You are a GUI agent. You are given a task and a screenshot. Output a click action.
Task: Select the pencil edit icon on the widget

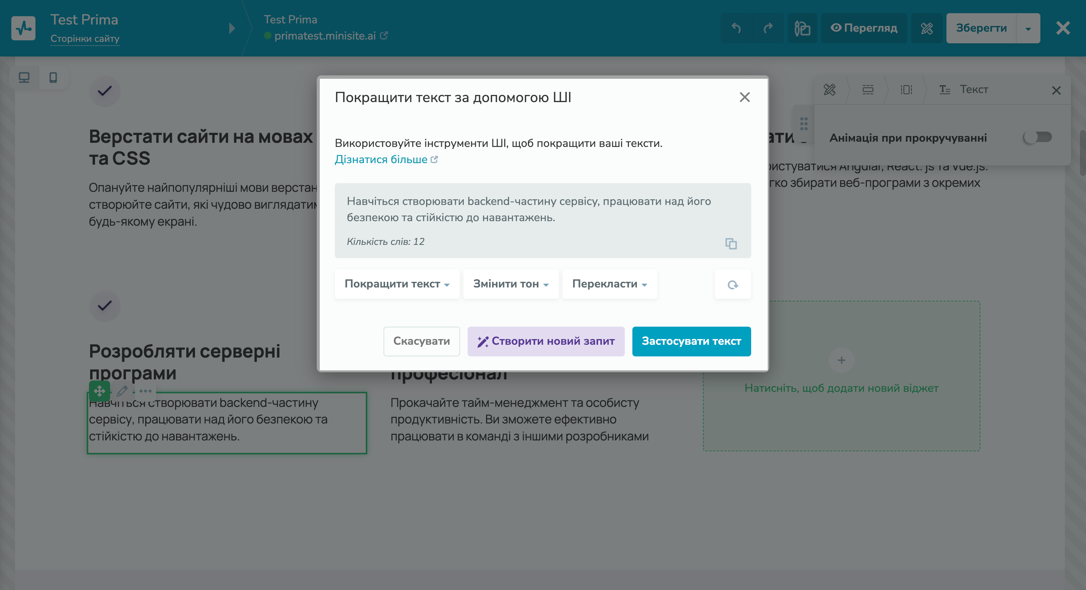[122, 391]
